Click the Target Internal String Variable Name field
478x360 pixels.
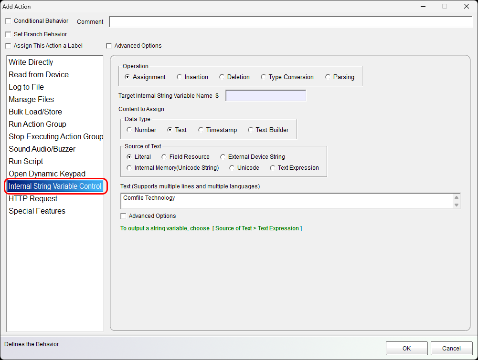(266, 96)
